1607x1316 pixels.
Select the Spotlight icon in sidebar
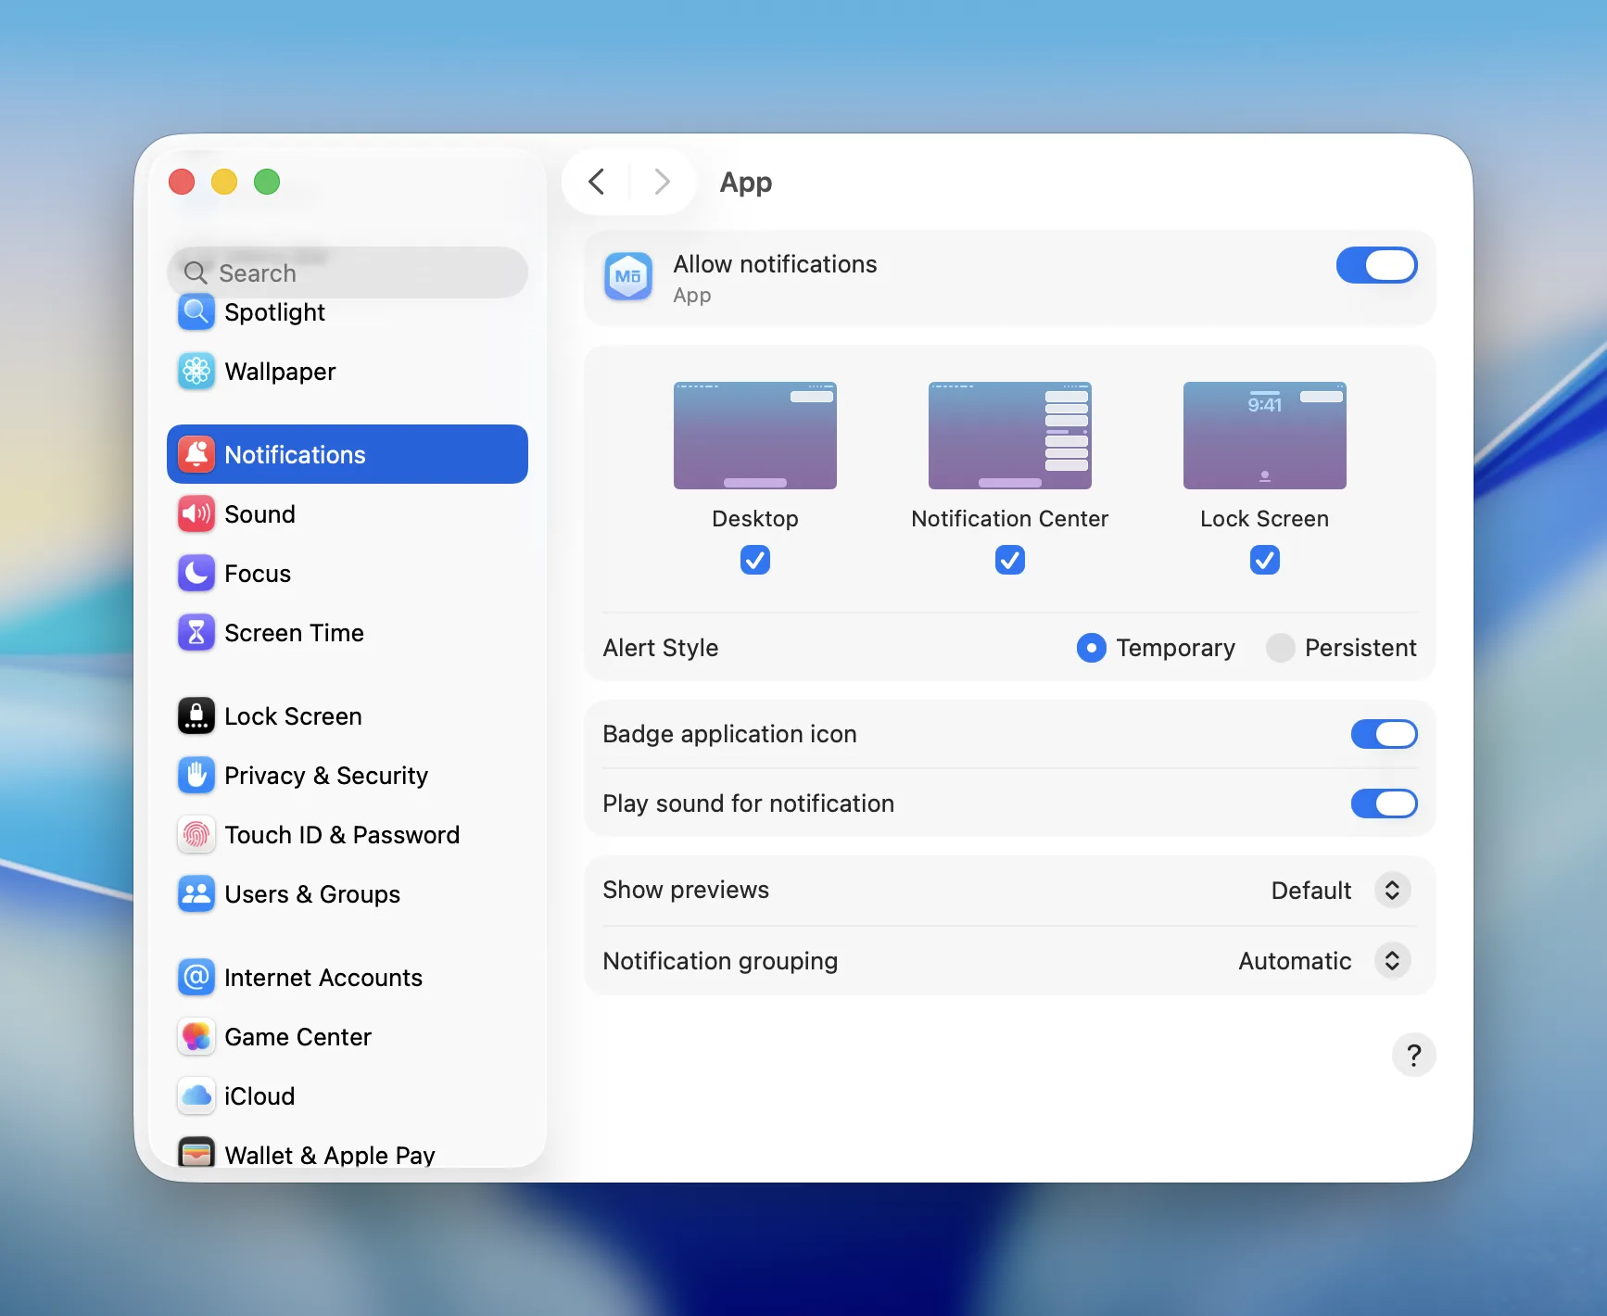196,312
